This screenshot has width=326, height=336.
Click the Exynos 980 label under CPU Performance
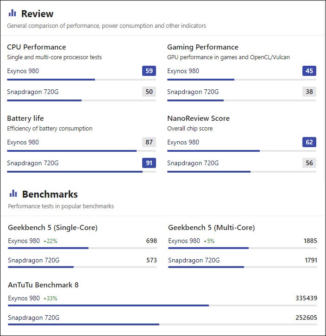click(x=23, y=71)
